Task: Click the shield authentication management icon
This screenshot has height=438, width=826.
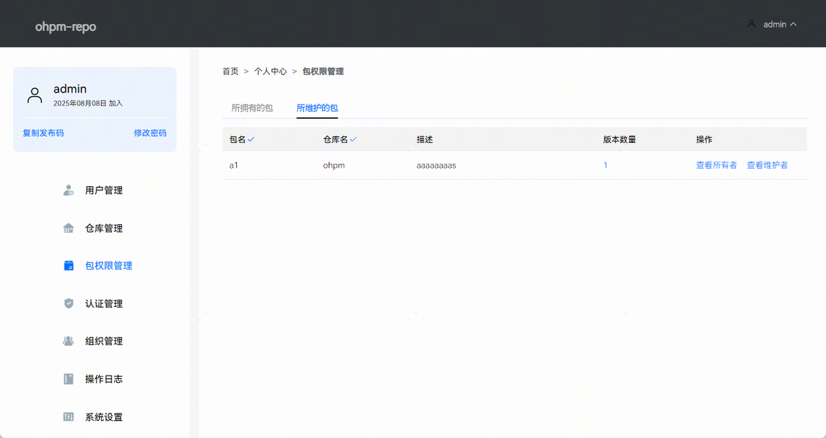Action: point(68,303)
